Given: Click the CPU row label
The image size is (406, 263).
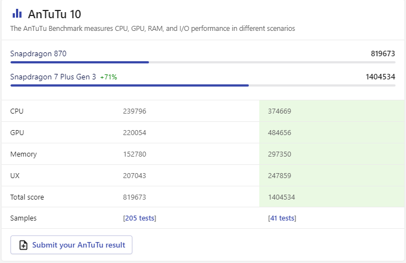Looking at the screenshot, I should [x=17, y=111].
